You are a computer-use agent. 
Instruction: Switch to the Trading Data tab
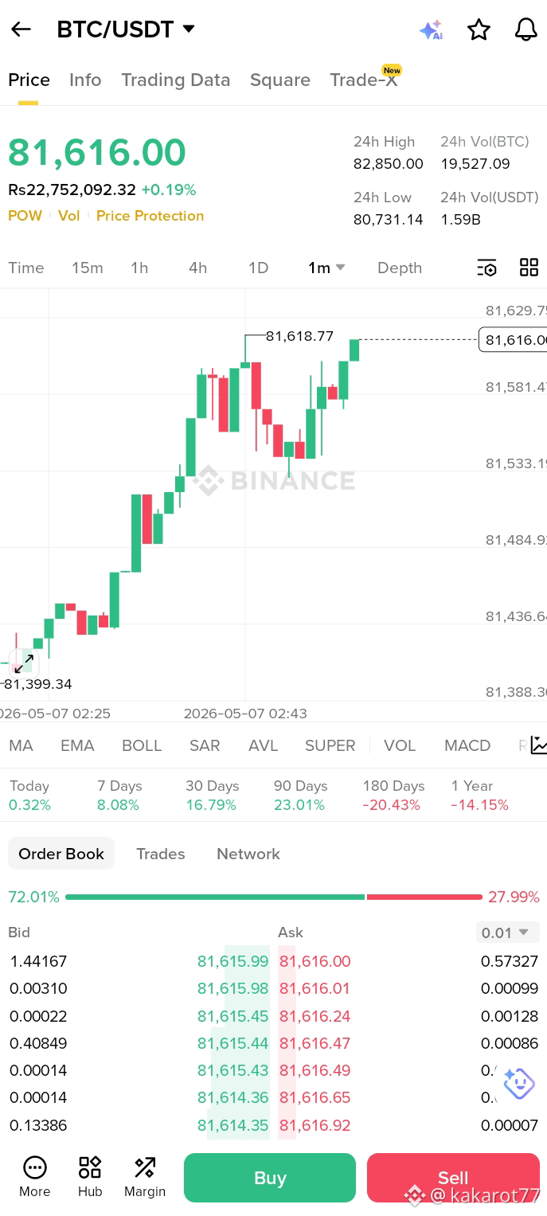click(175, 80)
